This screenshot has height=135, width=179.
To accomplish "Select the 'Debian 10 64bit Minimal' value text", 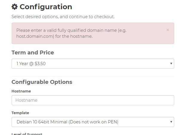I will [42, 122].
